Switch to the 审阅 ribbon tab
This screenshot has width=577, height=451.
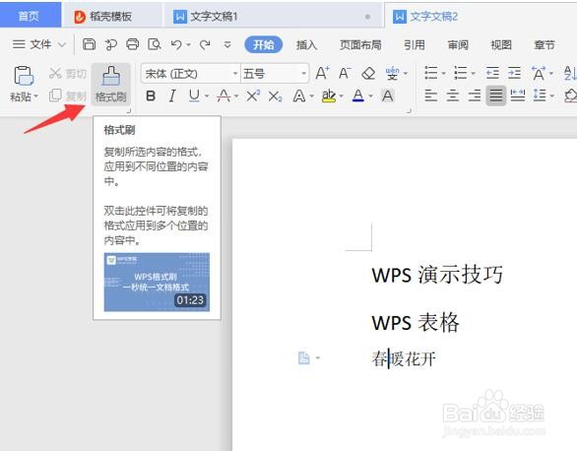(458, 45)
